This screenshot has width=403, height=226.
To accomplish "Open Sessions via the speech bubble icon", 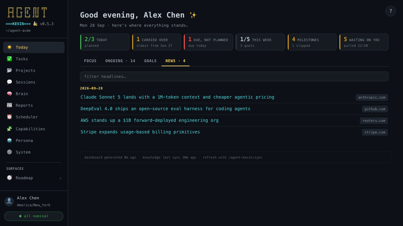I will [9, 82].
